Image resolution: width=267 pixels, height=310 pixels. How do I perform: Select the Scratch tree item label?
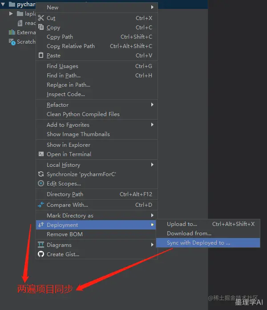pos(26,42)
